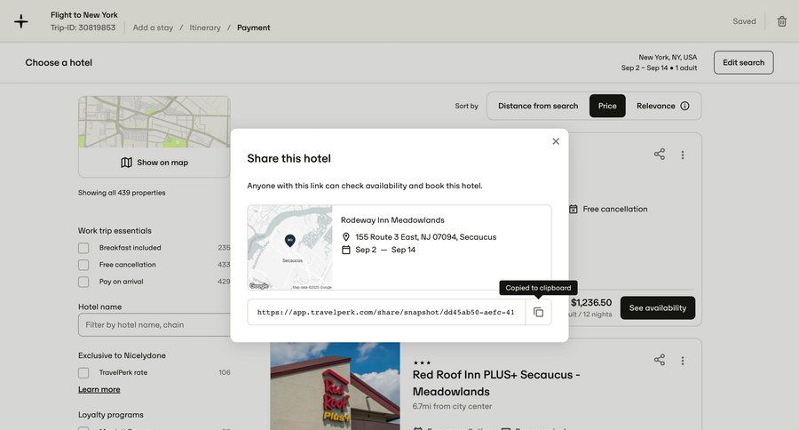The height and width of the screenshot is (430, 799).
Task: Click share icon on first hotel card
Action: tap(660, 155)
